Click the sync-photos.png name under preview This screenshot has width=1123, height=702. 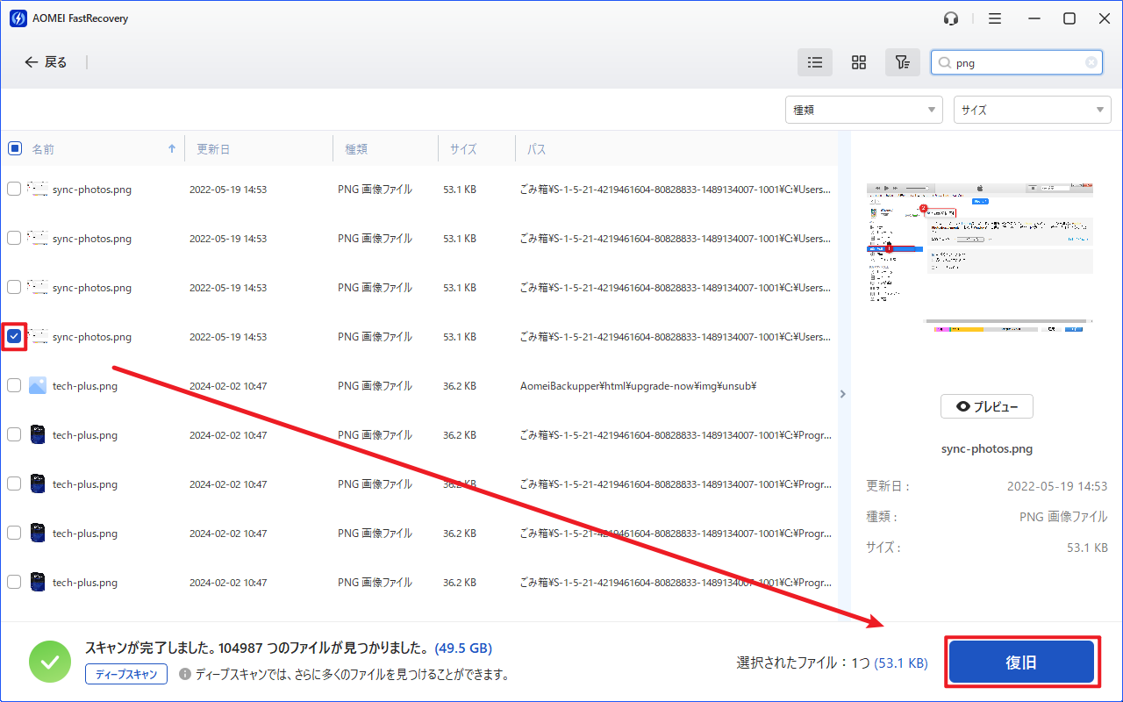coord(987,448)
